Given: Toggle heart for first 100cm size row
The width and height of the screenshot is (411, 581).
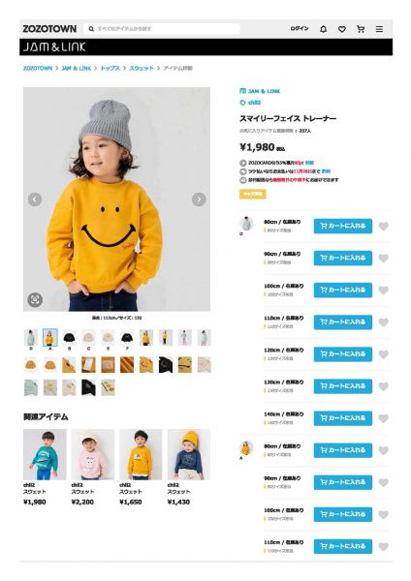Looking at the screenshot, I should 384,290.
